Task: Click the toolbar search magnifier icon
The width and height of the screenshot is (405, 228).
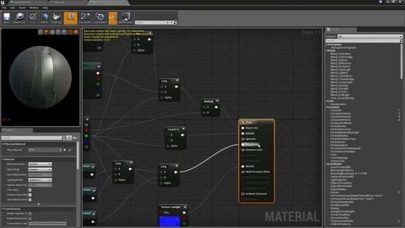Action: [x=175, y=23]
